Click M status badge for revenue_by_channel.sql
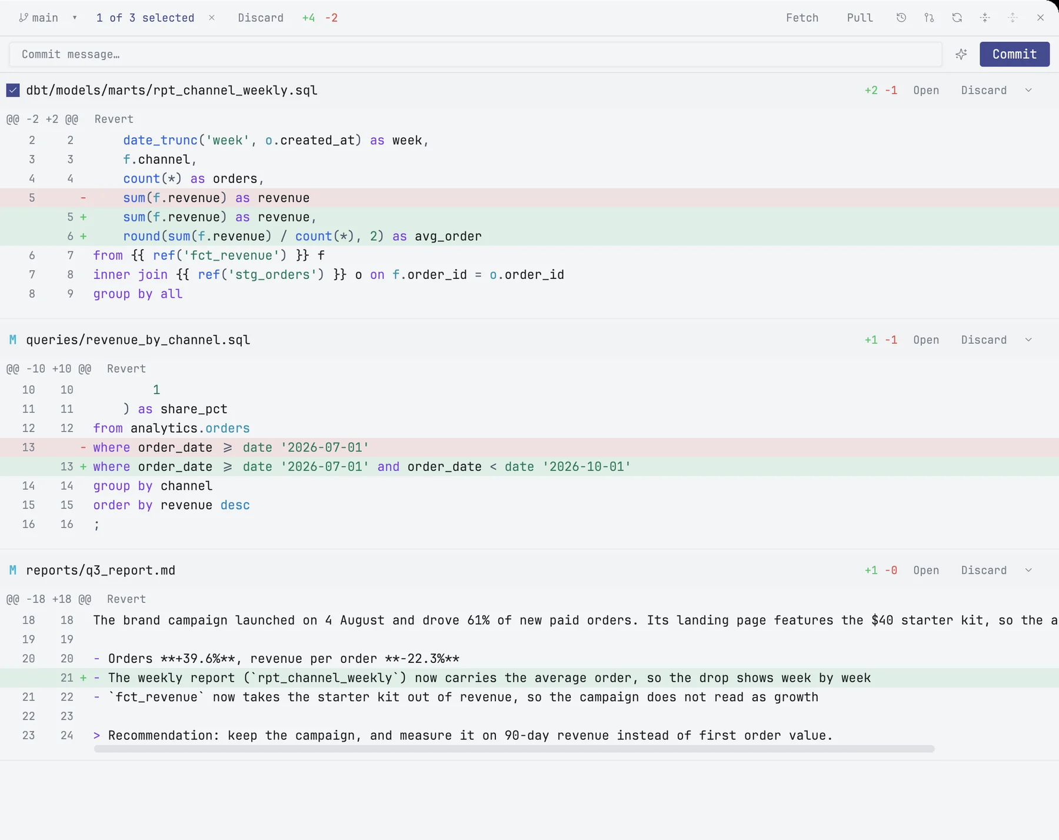 coord(13,340)
